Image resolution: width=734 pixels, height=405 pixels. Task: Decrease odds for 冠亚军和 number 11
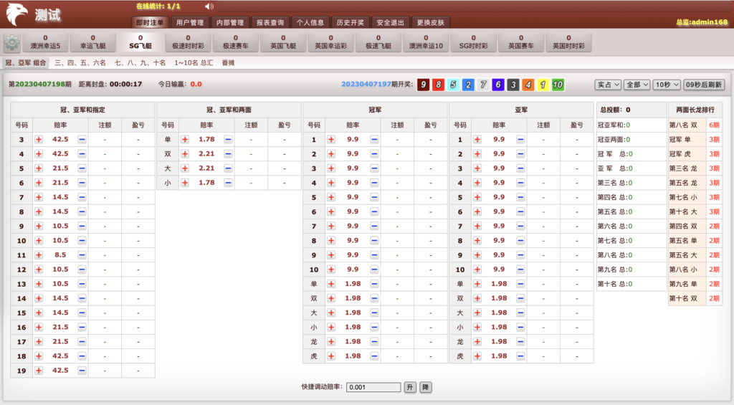click(x=82, y=254)
